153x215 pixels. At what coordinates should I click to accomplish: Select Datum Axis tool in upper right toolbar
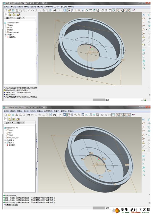(x=143, y=22)
